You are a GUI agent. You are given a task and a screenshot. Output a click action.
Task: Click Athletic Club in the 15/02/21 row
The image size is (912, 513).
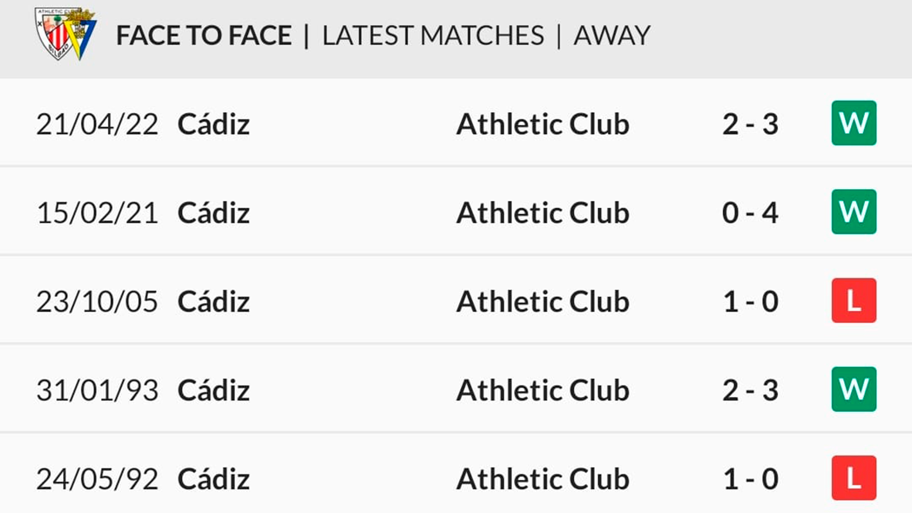[542, 213]
